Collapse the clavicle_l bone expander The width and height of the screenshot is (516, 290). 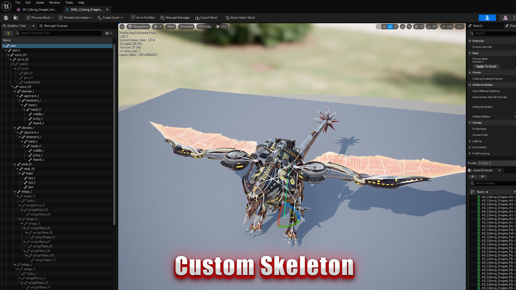pos(15,92)
